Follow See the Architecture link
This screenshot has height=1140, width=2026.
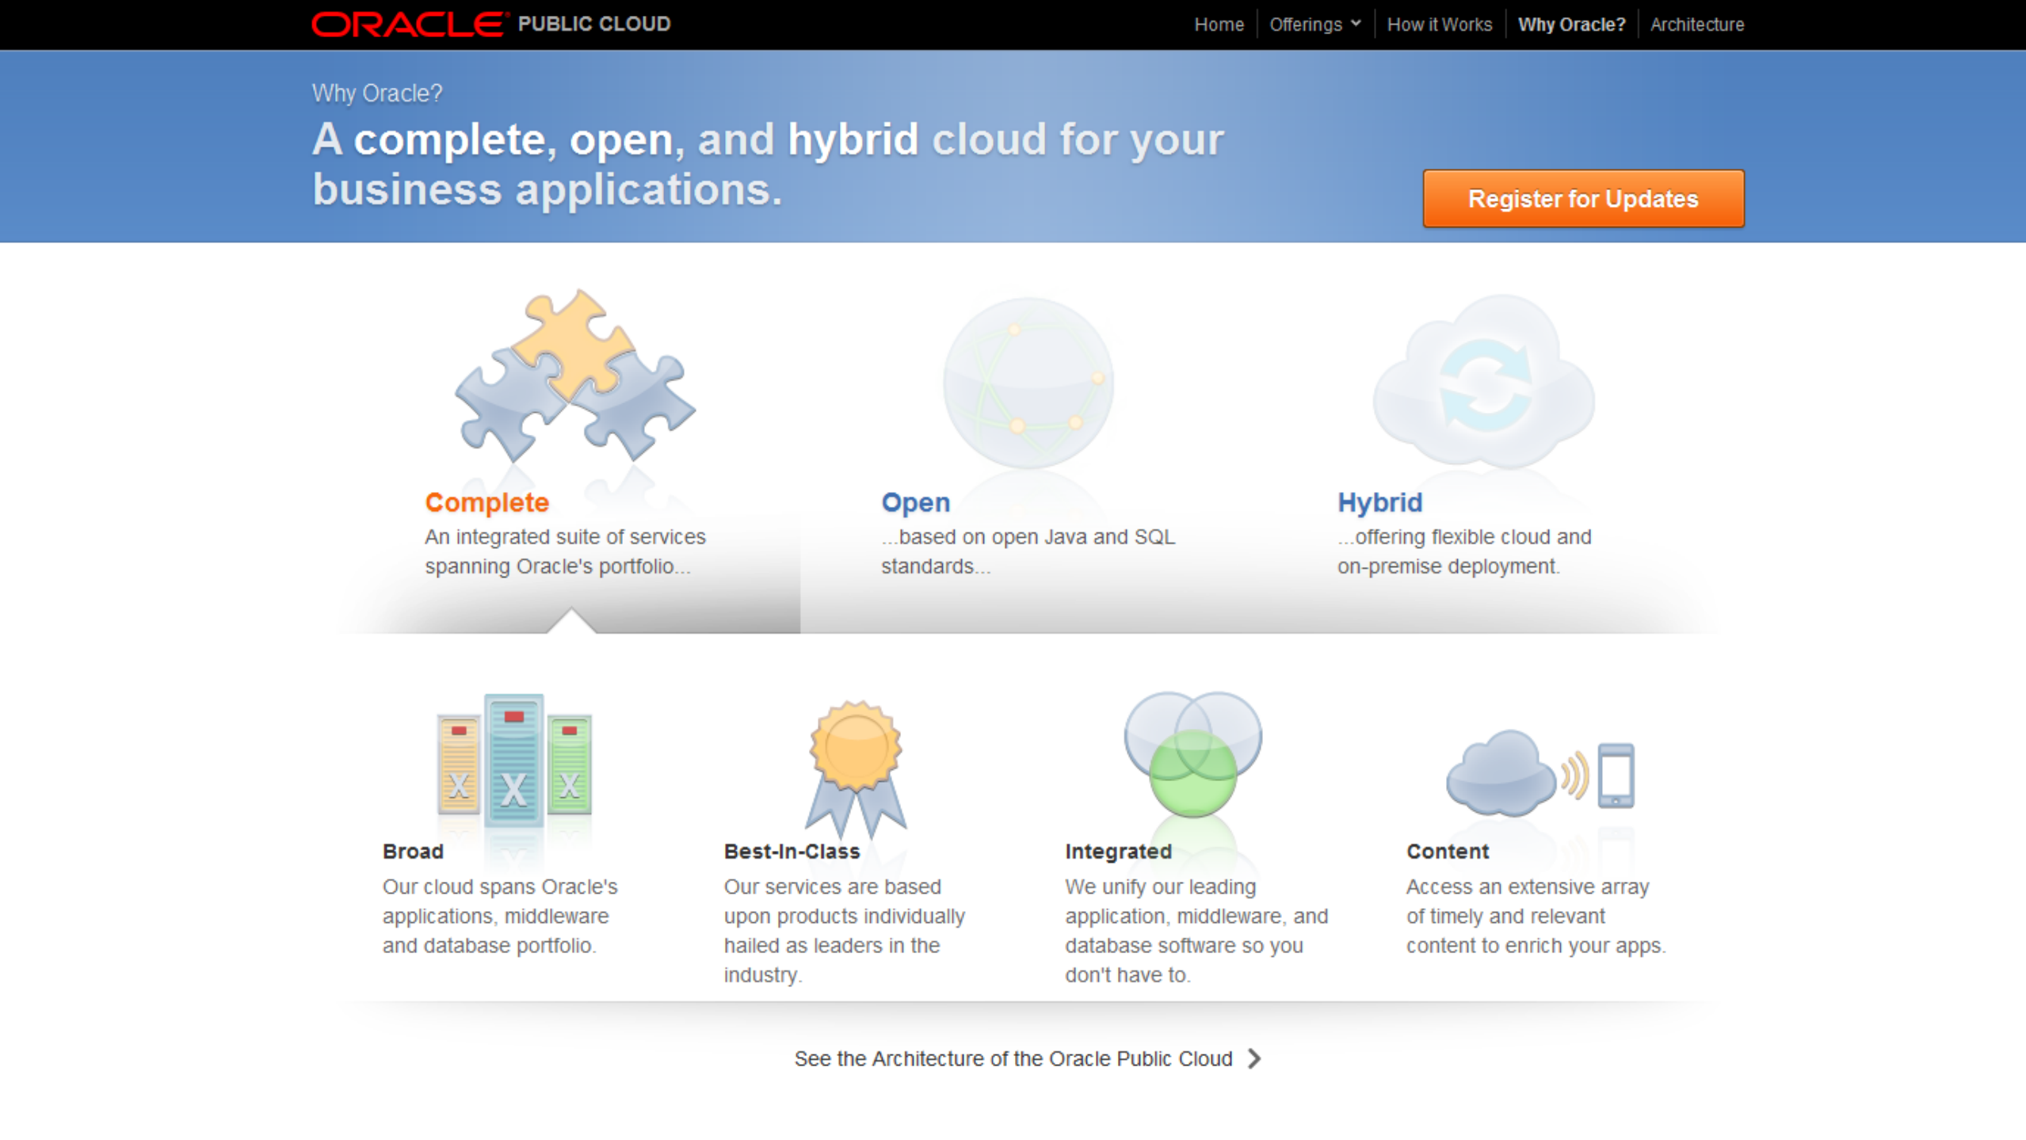pyautogui.click(x=1013, y=1058)
